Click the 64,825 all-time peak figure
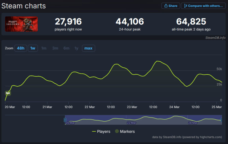Viewport: 228px width, 144px height. (191, 21)
